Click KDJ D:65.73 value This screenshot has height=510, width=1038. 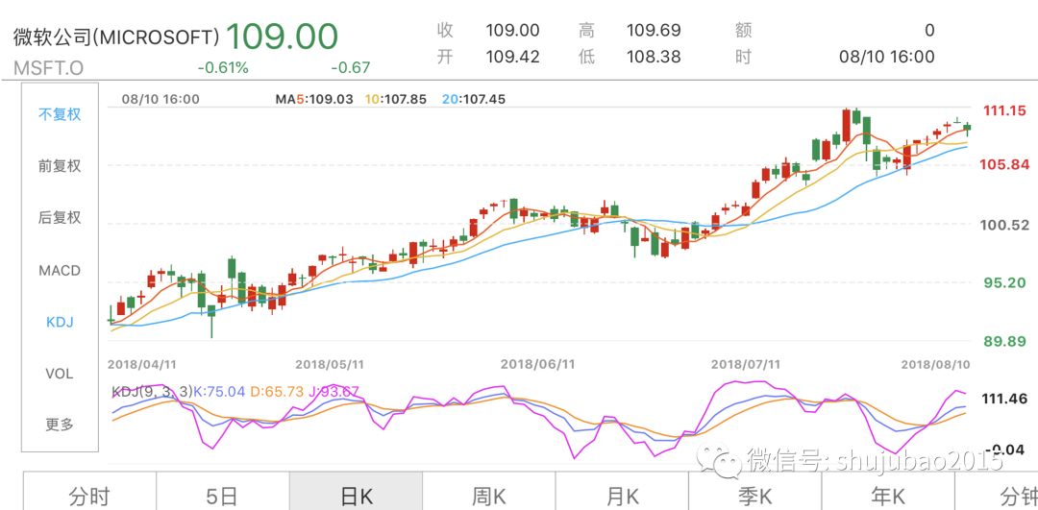(277, 391)
